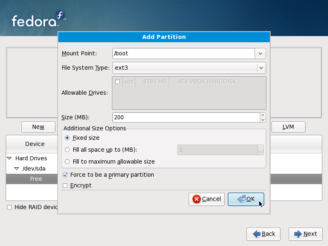This screenshot has height=246, width=328.
Task: Collapse the /dev/sda tree node
Action: point(16,169)
